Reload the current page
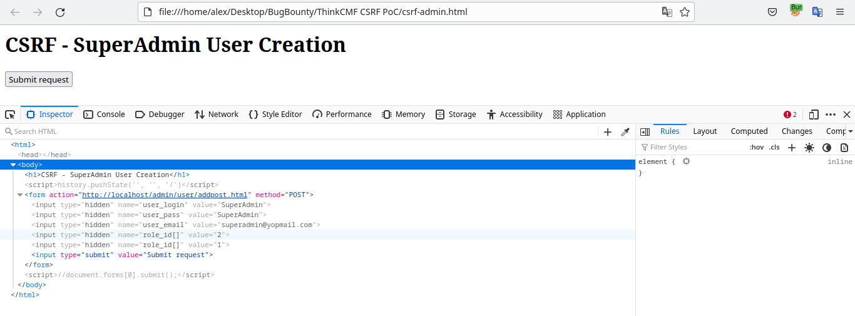This screenshot has width=855, height=316. pyautogui.click(x=60, y=12)
